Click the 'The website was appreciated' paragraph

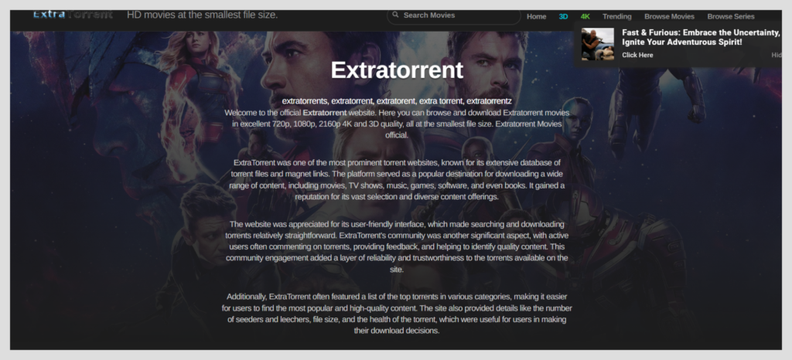[397, 246]
